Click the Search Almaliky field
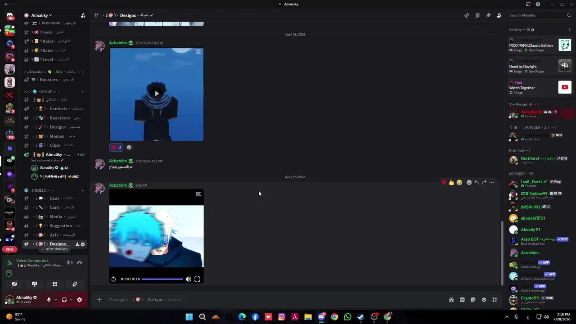 click(540, 15)
